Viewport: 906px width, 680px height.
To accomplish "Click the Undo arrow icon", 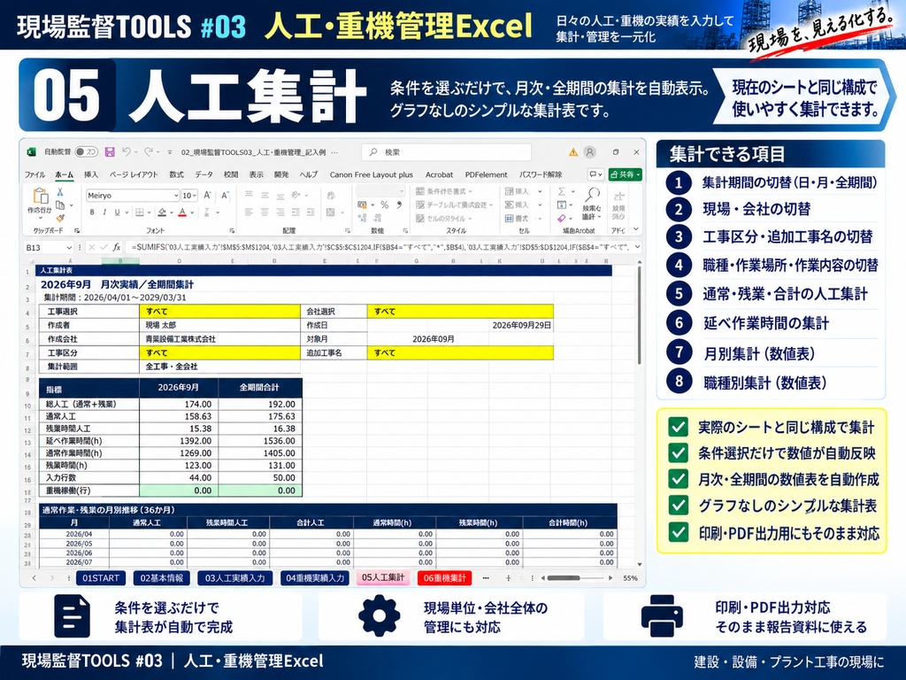I will coord(127,151).
